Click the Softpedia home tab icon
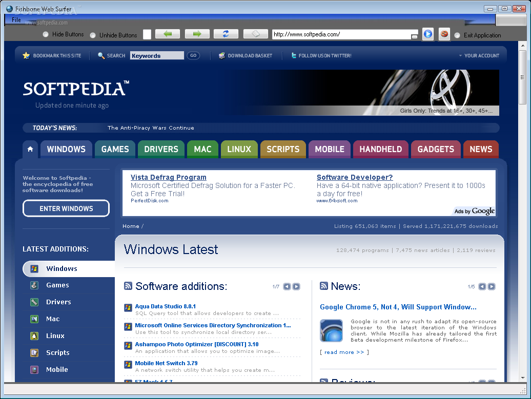The image size is (531, 399). tap(30, 149)
